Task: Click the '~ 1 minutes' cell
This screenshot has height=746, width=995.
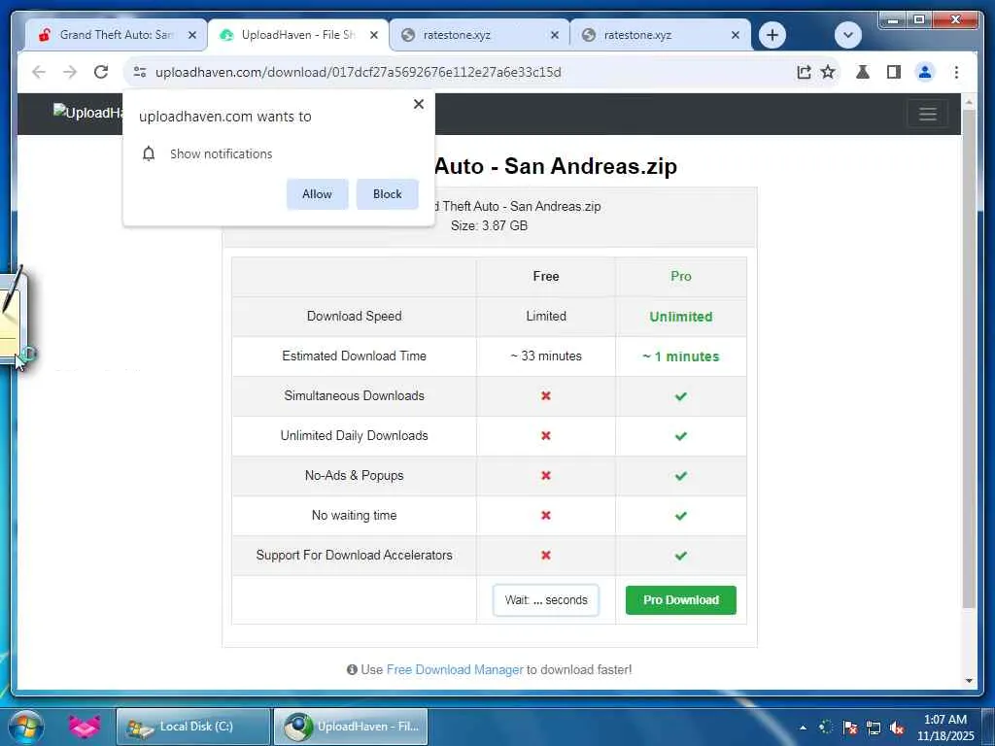Action: (x=681, y=356)
